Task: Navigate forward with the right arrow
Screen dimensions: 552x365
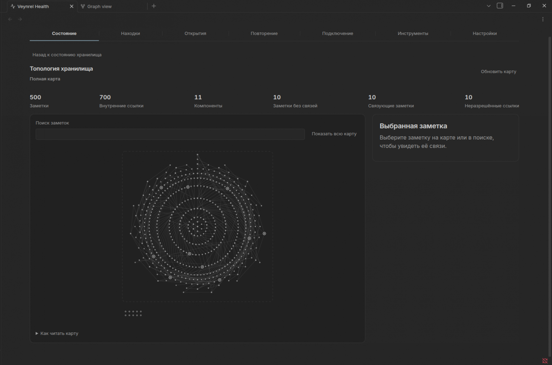Action: click(x=20, y=19)
